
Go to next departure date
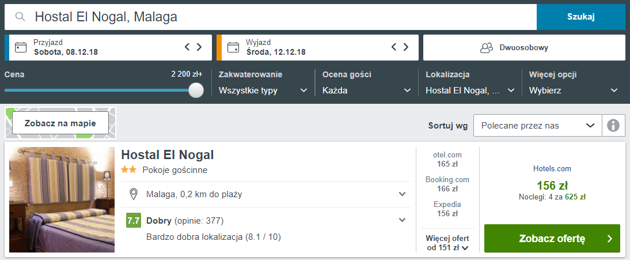[406, 47]
